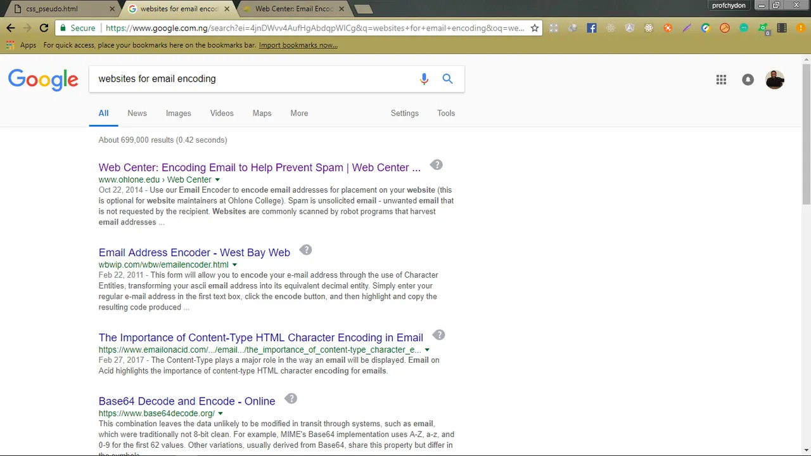Open the Google apps grid
This screenshot has height=456, width=811.
pyautogui.click(x=721, y=79)
